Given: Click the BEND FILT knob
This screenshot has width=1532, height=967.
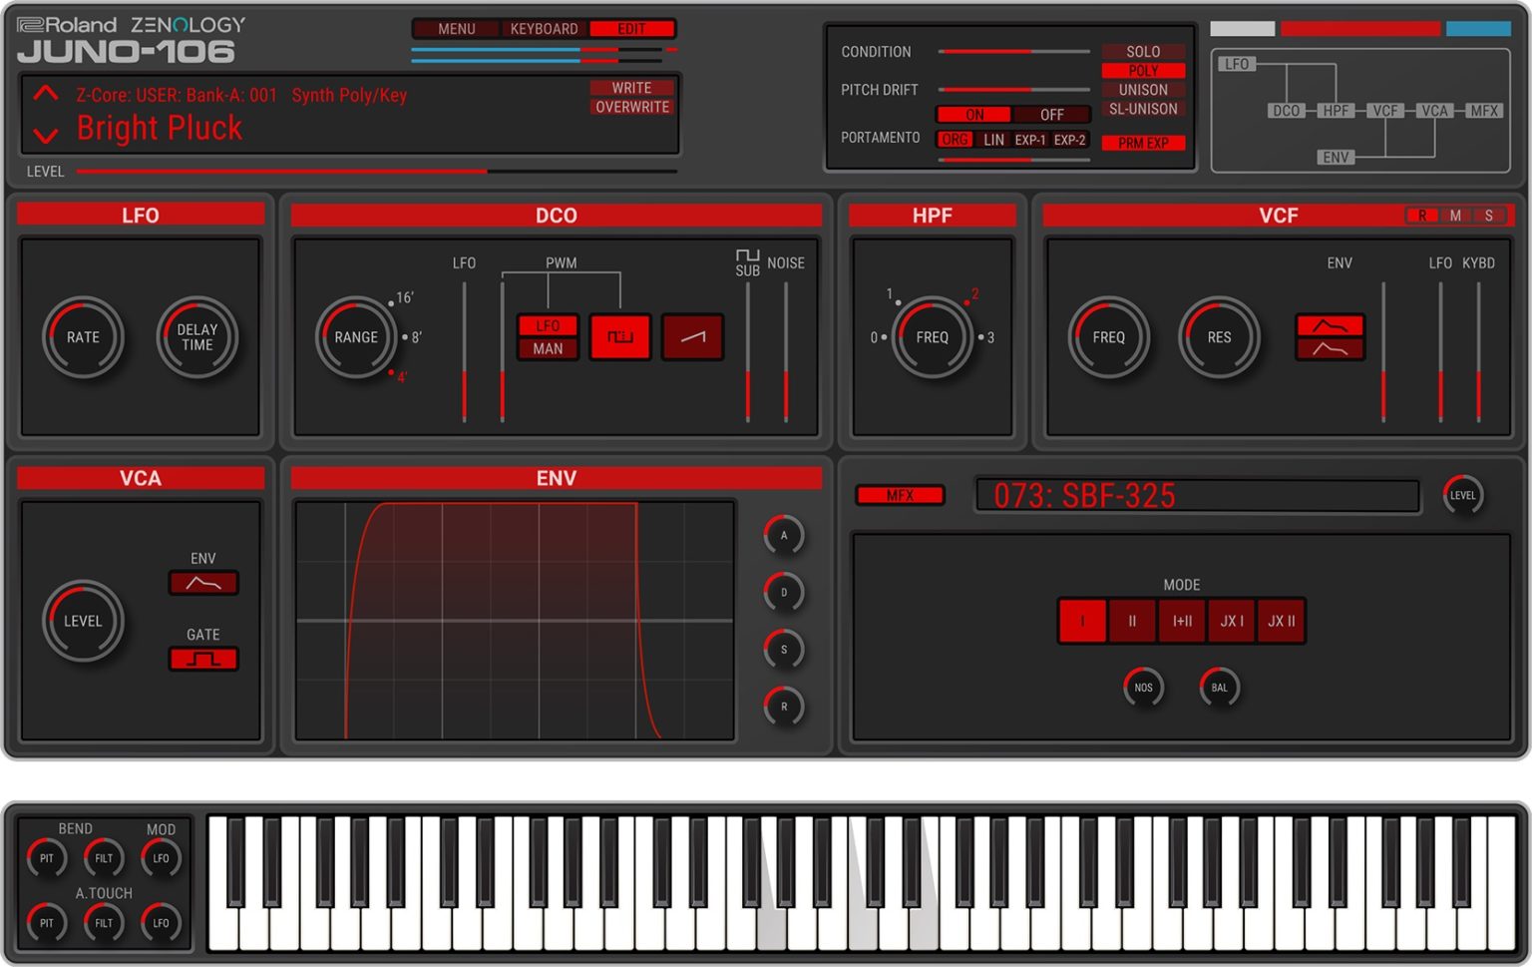Looking at the screenshot, I should [x=104, y=858].
